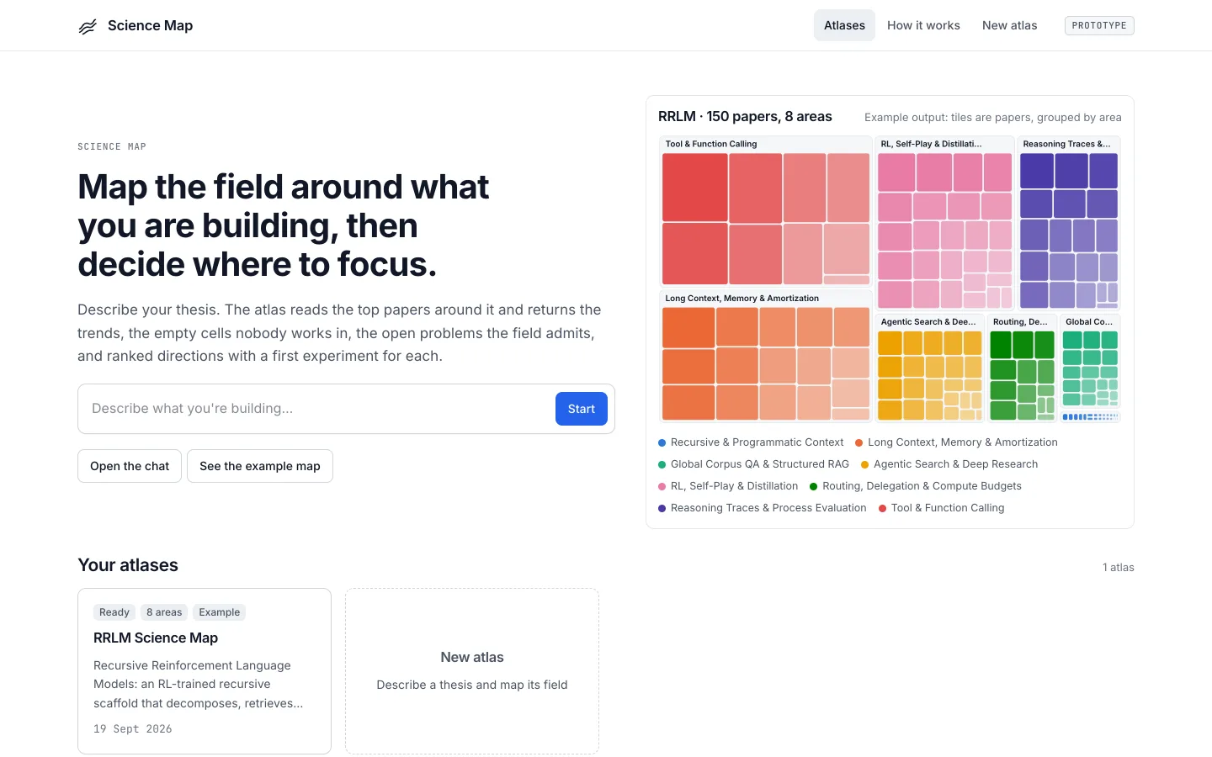Screen dimensions: 1212x757
Task: Open the Atlases tab
Action: pyautogui.click(x=844, y=25)
